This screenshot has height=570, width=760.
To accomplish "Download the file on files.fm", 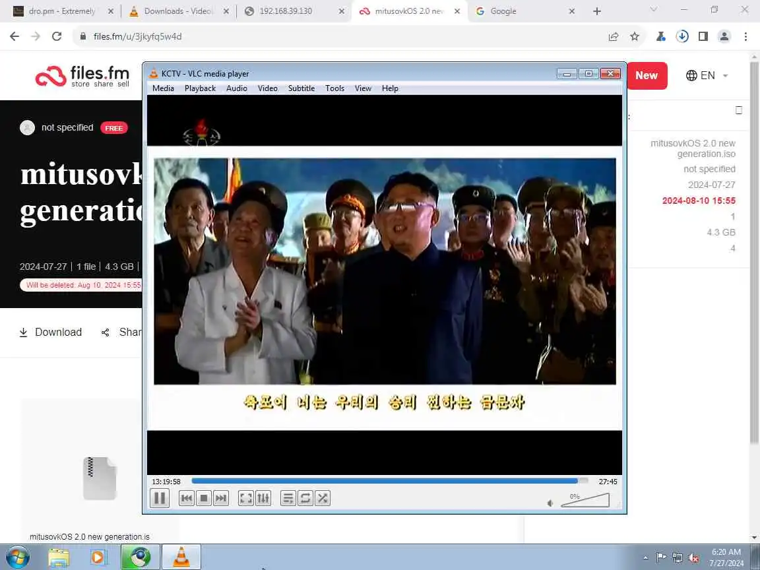I will coord(50,332).
